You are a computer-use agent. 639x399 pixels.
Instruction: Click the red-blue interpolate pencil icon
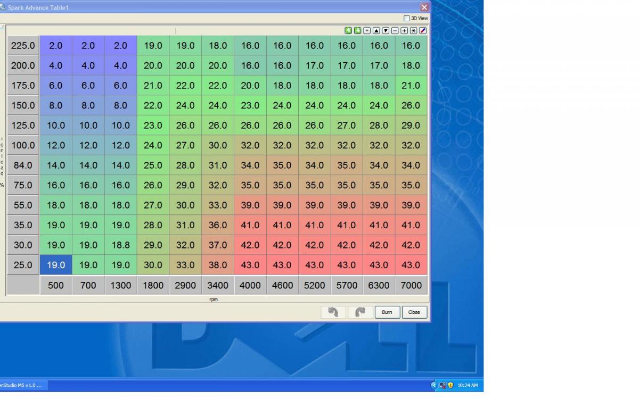click(423, 30)
